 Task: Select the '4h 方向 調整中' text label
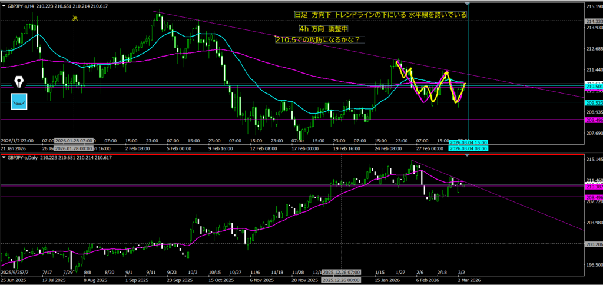[323, 28]
